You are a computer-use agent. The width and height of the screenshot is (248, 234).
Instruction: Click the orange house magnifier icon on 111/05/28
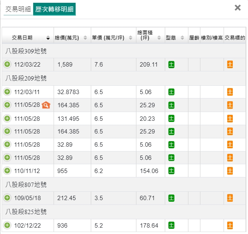tap(46, 105)
